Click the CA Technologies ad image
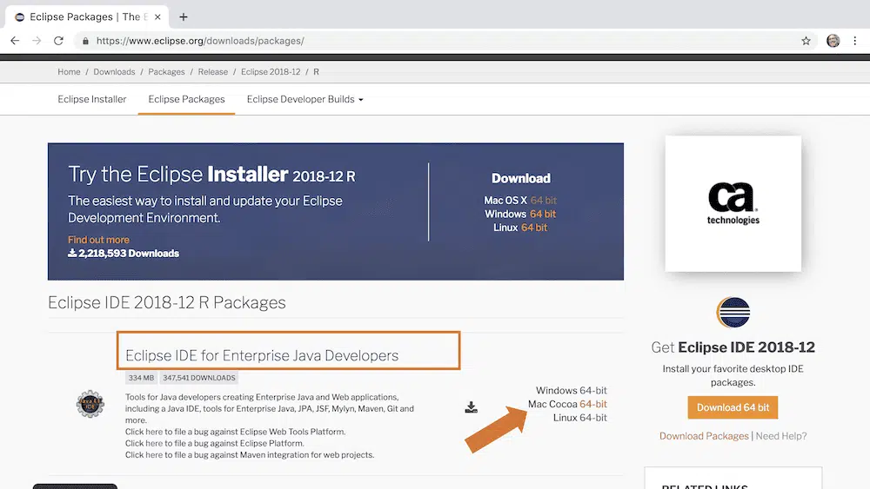Screen dimensions: 870x489 click(733, 203)
